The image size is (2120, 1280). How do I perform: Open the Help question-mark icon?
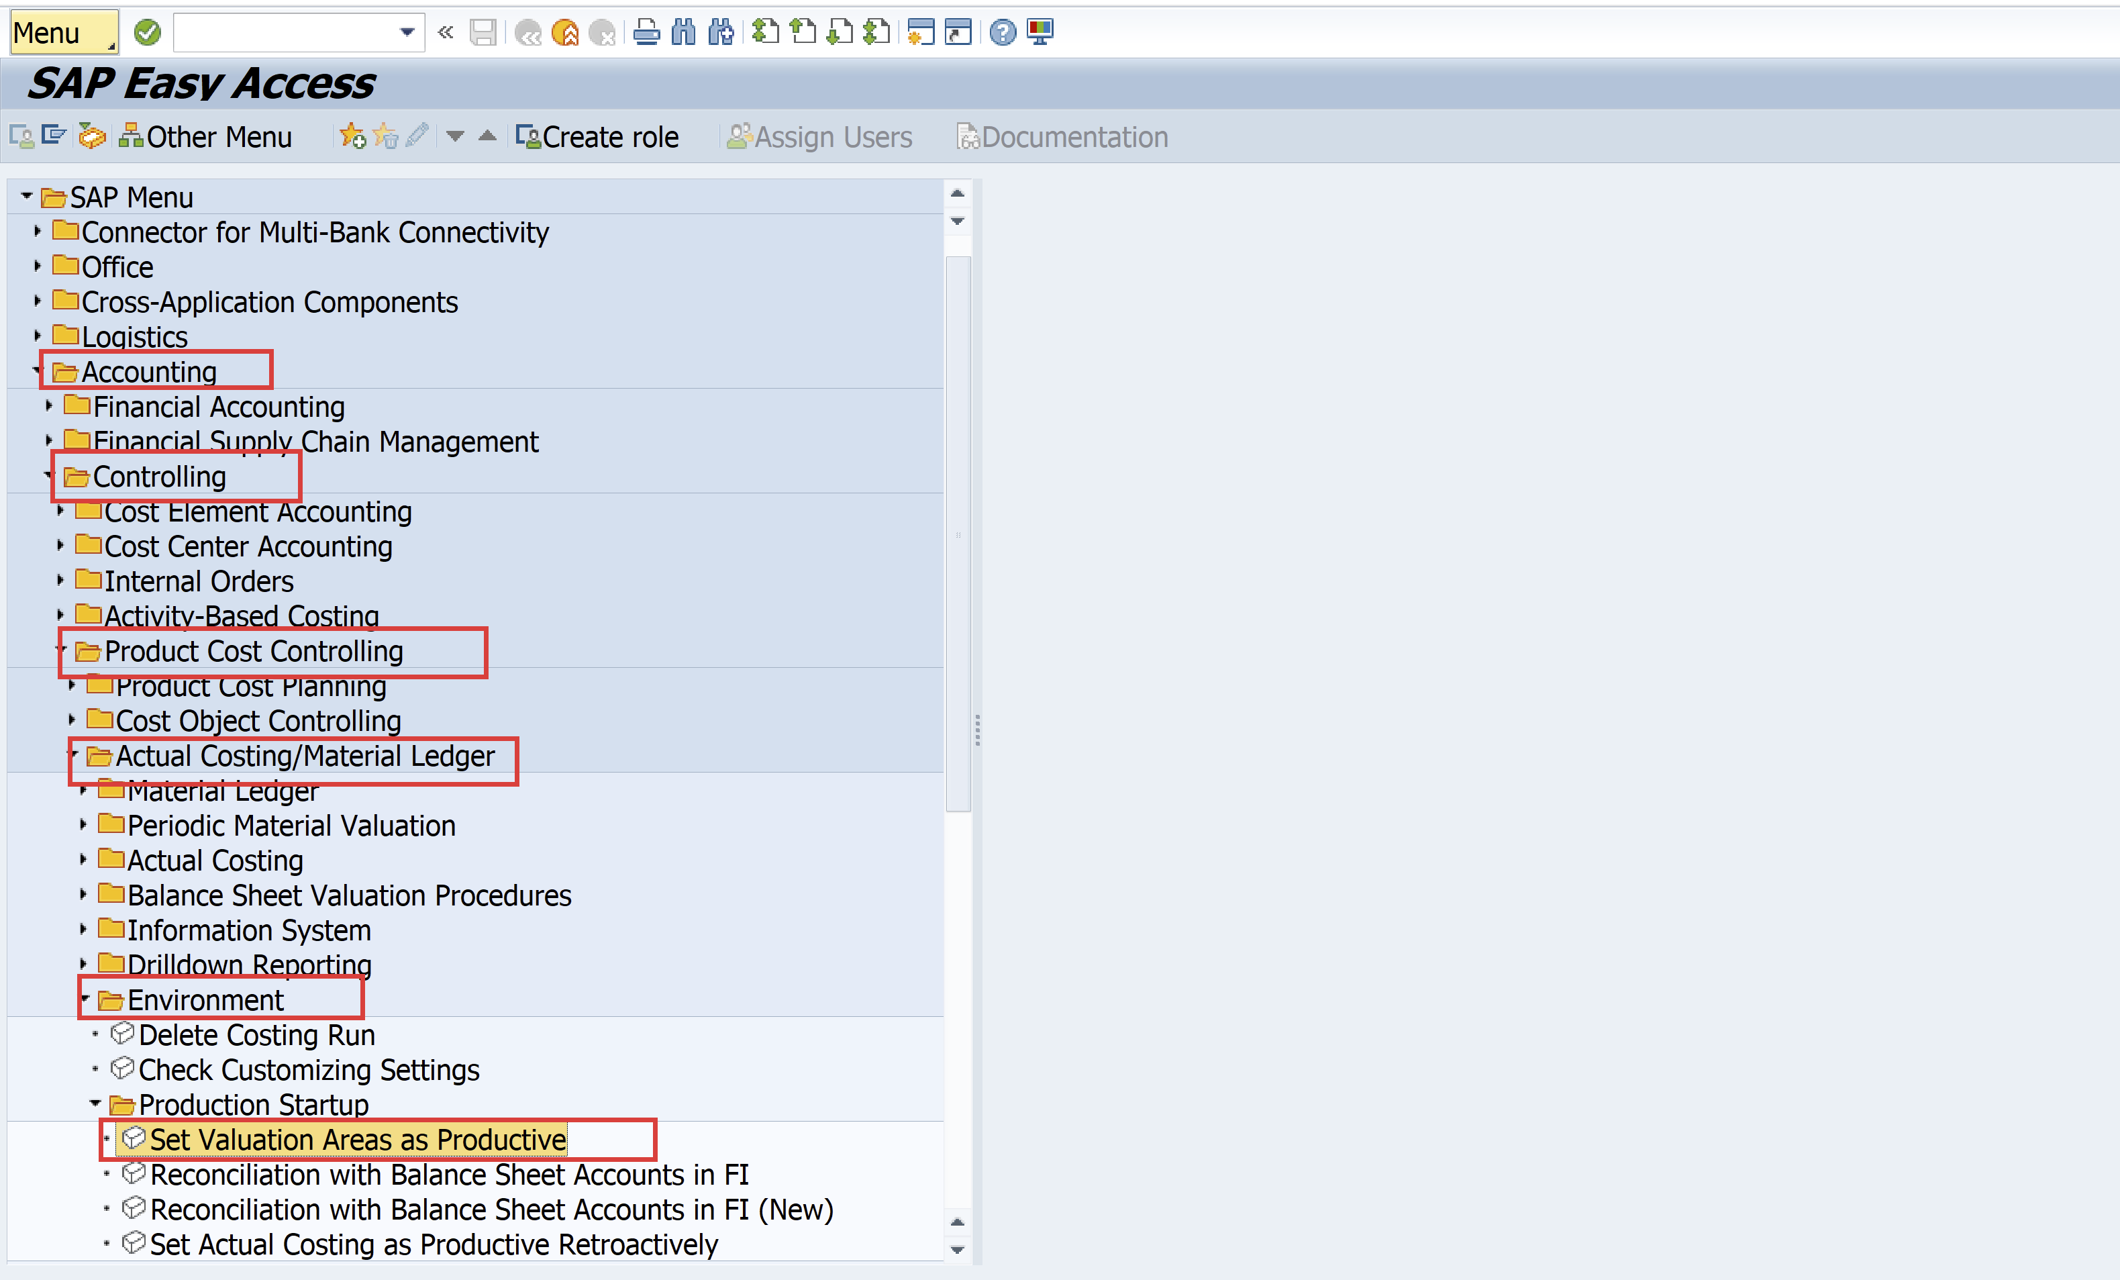point(1003,33)
